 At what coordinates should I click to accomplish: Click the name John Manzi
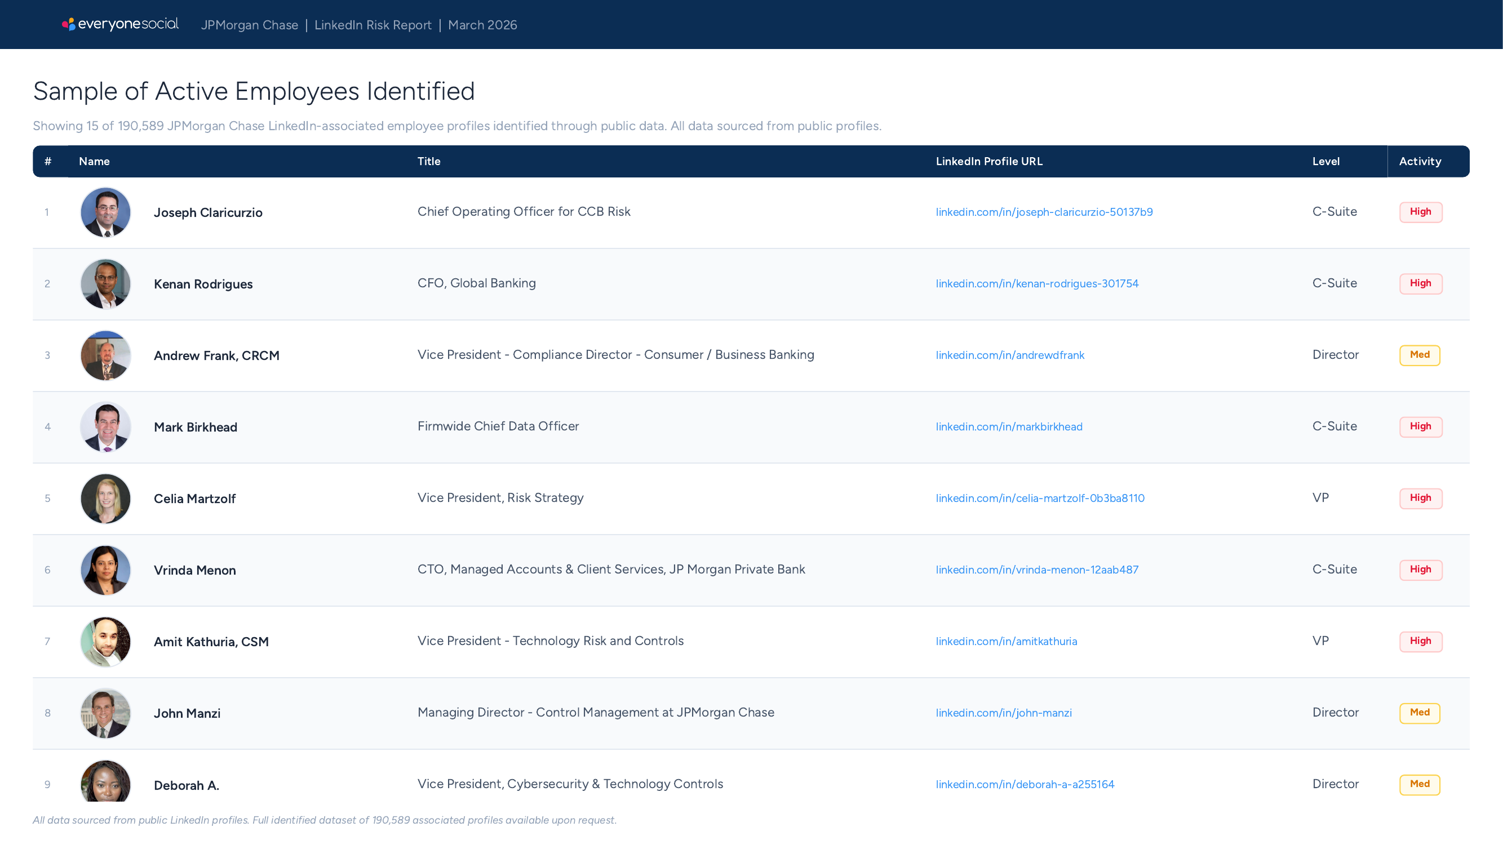coord(187,714)
